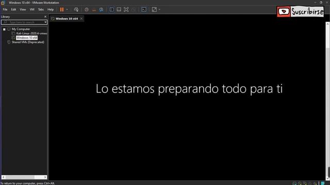The image size is (330, 185).
Task: Click the 'Lo estamos preparando todo para ti' text
Action: click(x=189, y=89)
